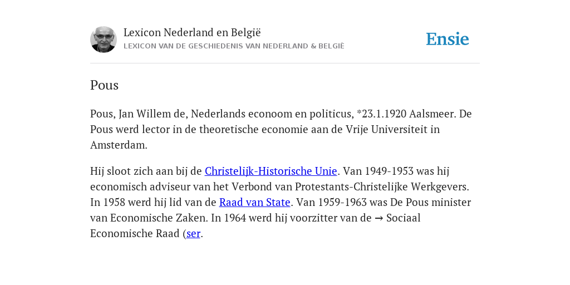Click the arrow symbol before Sociaal

[x=379, y=218]
